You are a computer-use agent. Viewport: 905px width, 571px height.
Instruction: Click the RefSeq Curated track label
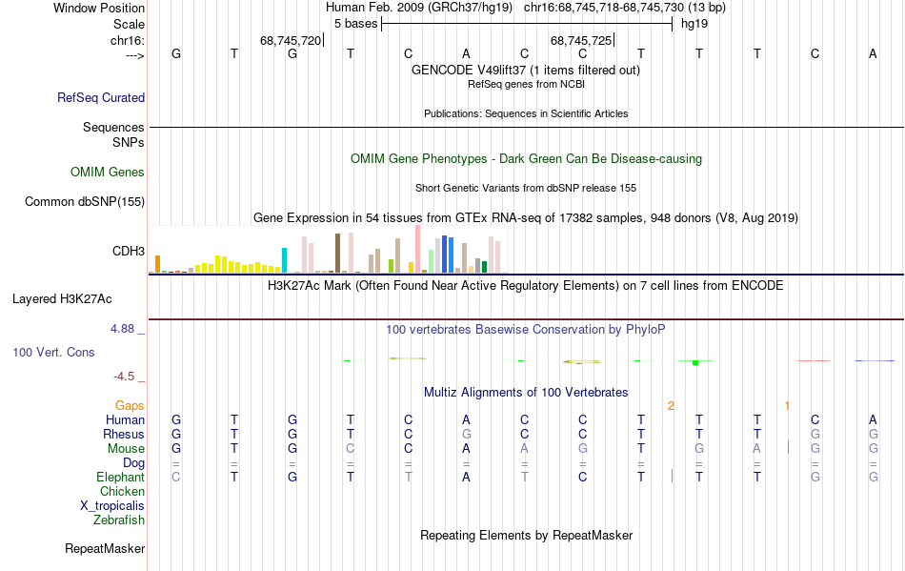(x=100, y=97)
